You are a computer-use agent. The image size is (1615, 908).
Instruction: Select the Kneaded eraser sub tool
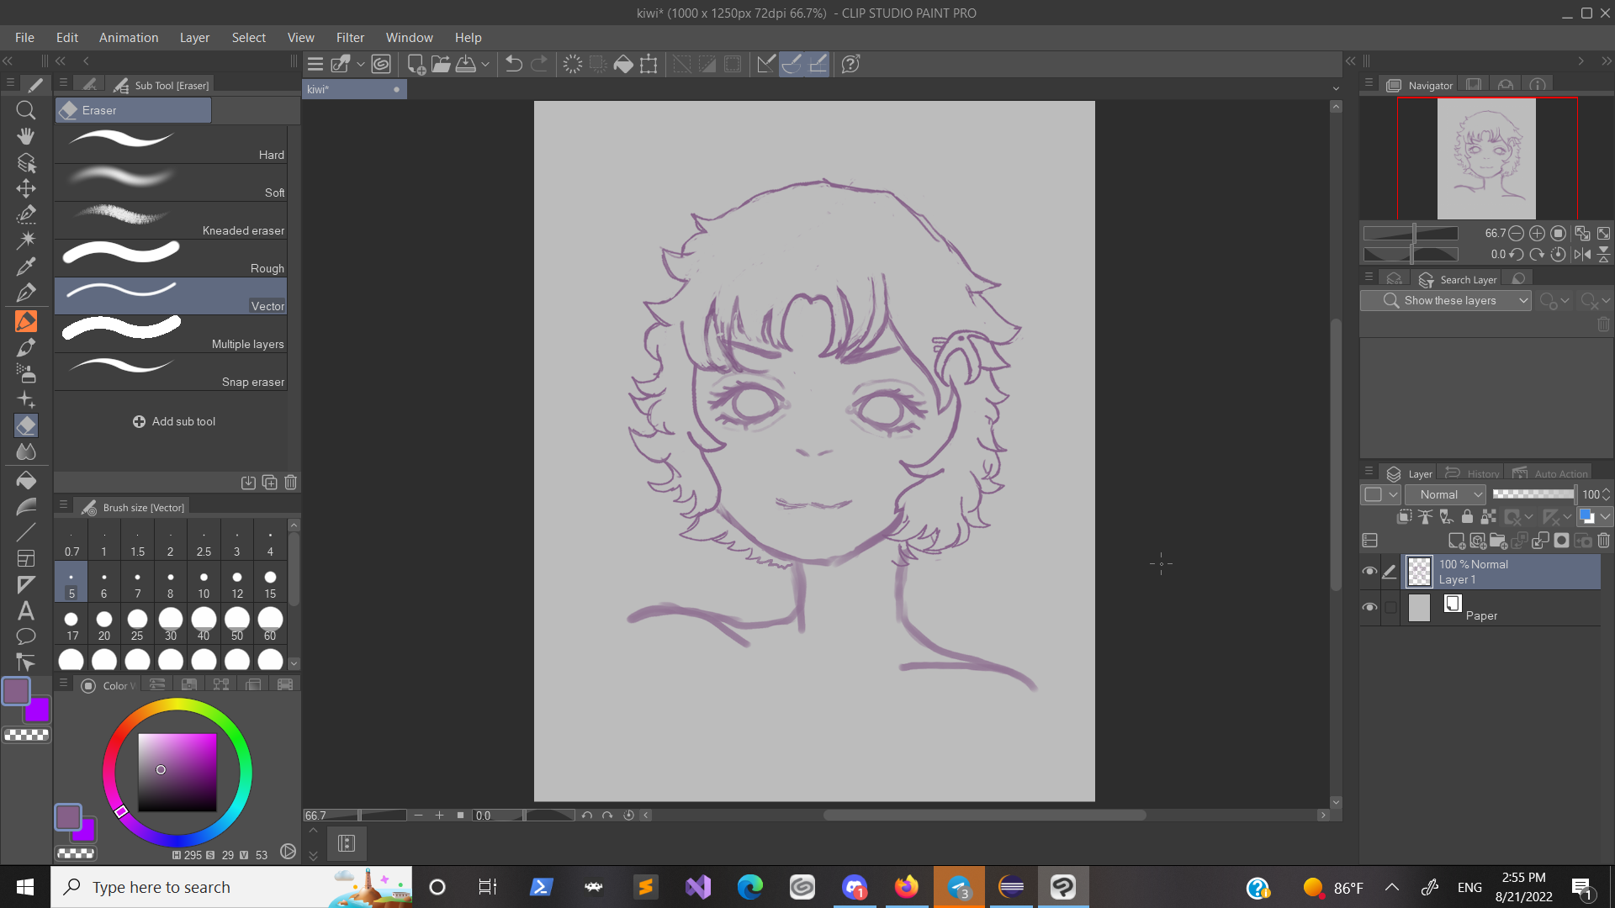click(171, 220)
